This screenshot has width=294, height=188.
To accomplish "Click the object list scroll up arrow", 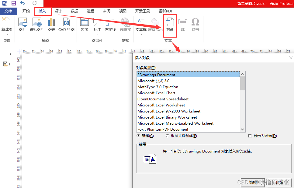I will [x=242, y=74].
